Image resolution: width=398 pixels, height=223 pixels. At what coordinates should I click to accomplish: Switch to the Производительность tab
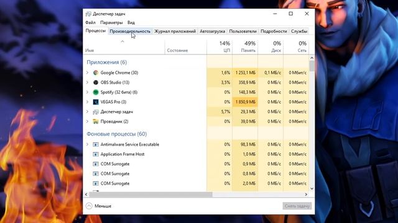pos(130,32)
